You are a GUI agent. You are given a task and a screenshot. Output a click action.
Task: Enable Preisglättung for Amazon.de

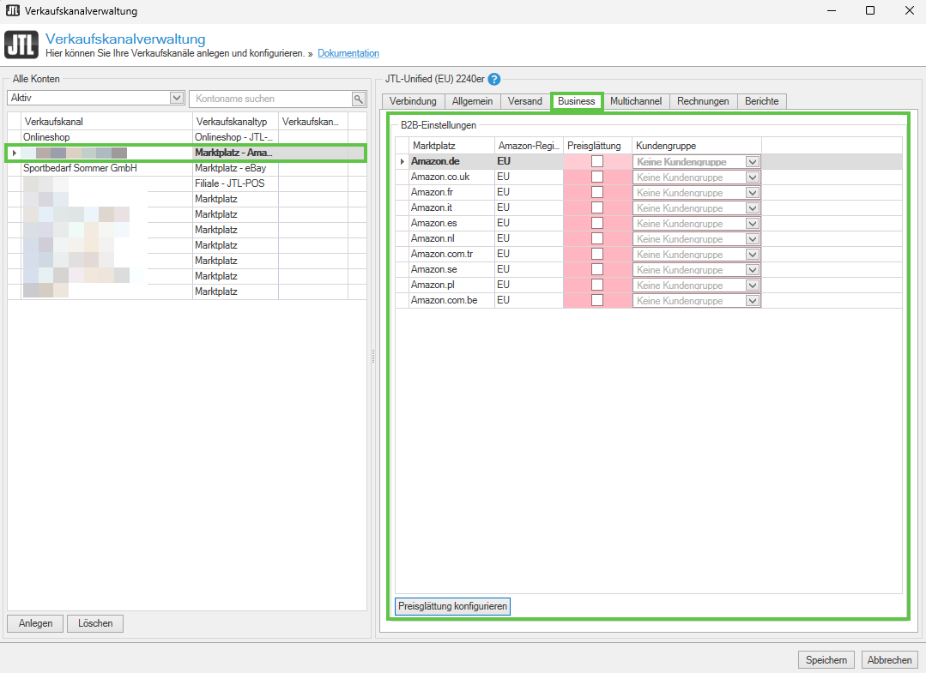tap(597, 161)
